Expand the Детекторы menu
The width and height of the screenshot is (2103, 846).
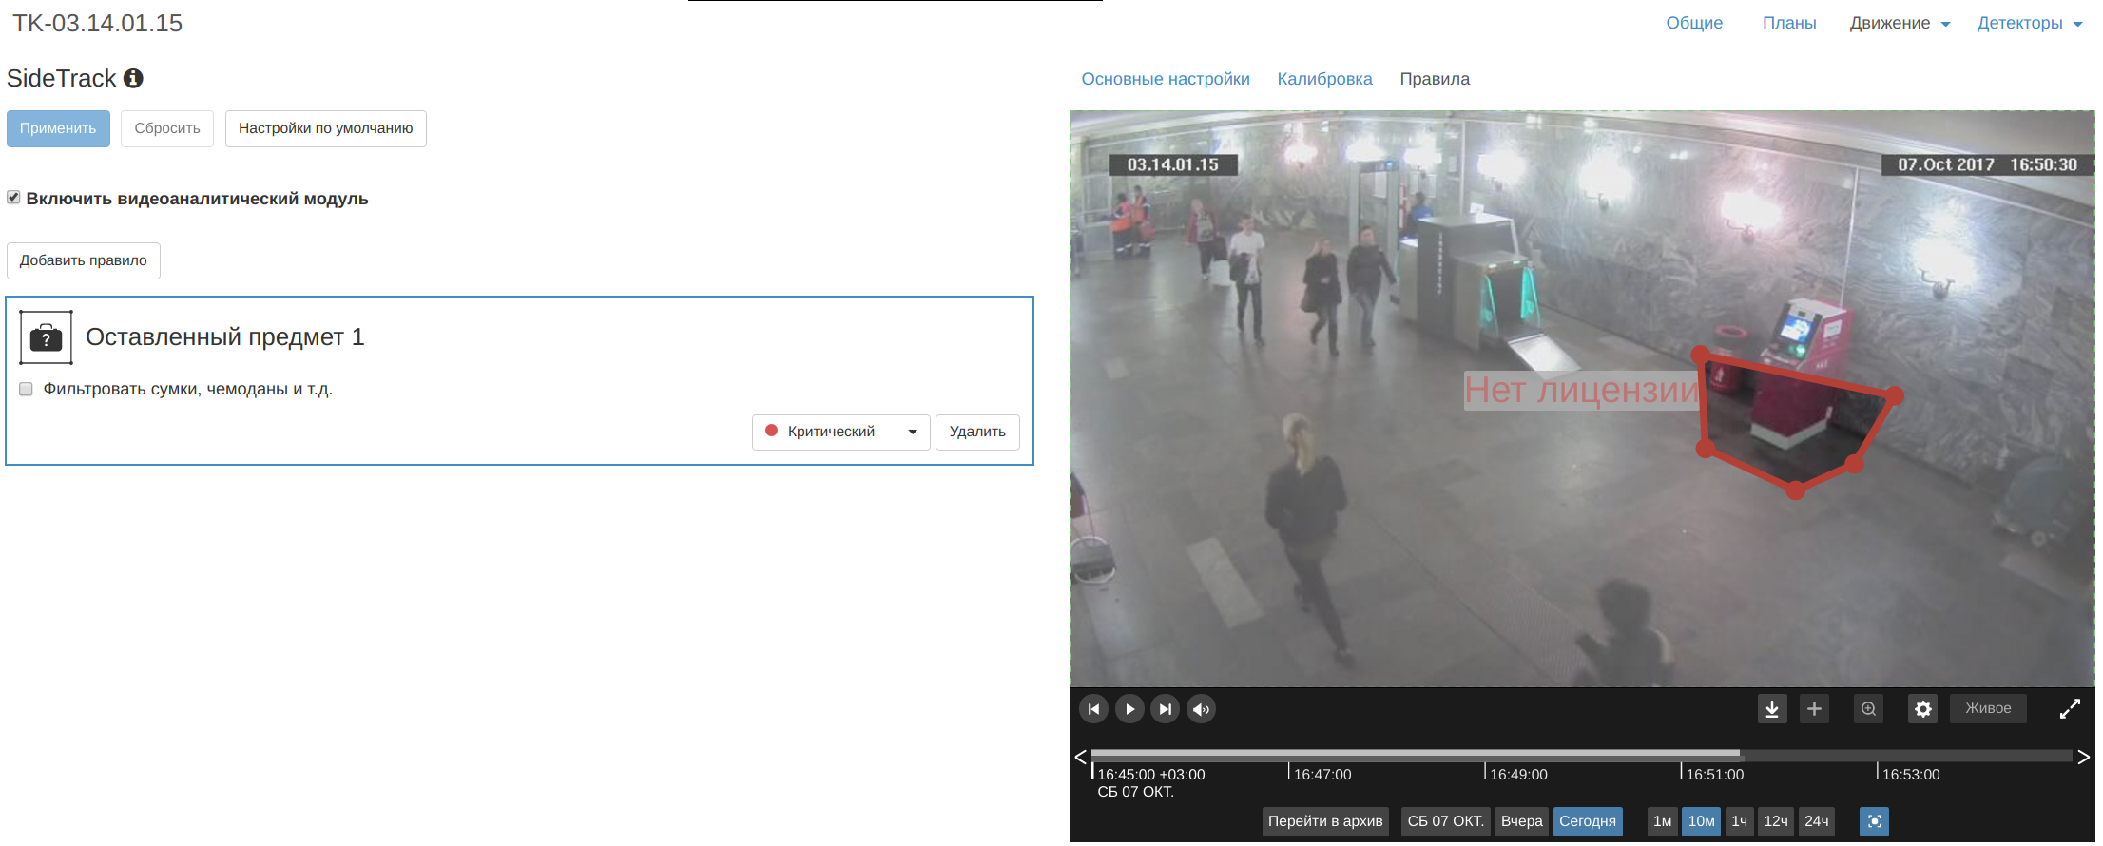click(x=2030, y=23)
